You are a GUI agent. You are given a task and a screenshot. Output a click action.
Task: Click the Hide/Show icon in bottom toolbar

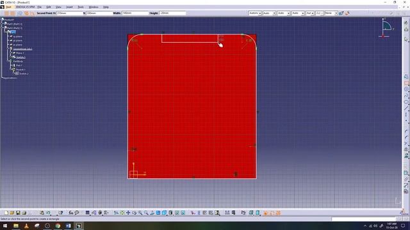click(x=177, y=213)
